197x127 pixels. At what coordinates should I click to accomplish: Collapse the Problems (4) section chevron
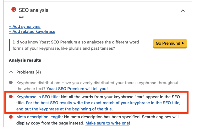[x=11, y=72]
